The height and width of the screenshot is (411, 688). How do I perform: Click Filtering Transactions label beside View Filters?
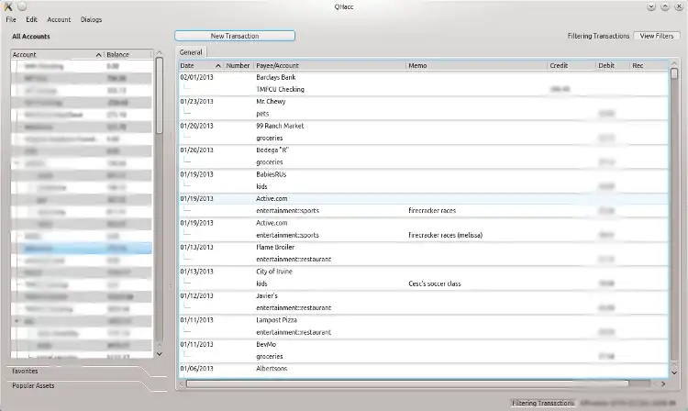click(x=598, y=36)
